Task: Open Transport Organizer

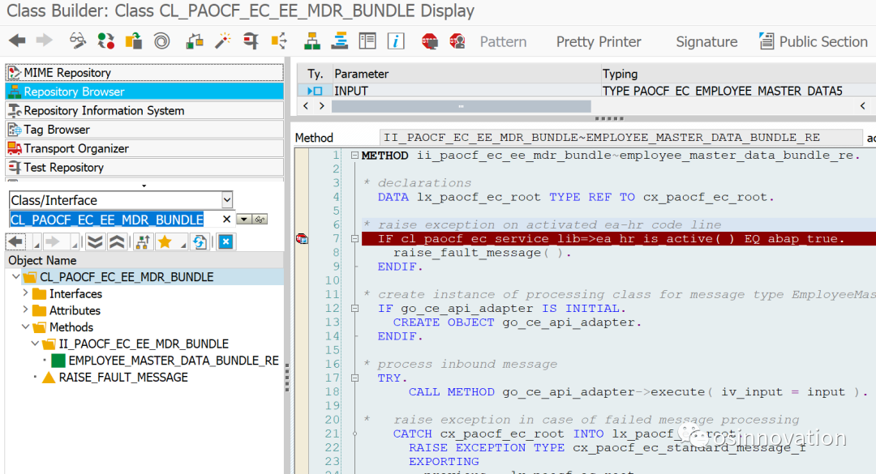Action: [144, 148]
